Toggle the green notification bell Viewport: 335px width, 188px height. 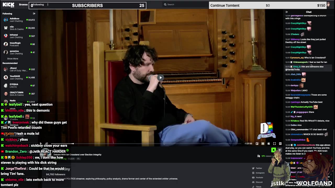tap(273, 150)
